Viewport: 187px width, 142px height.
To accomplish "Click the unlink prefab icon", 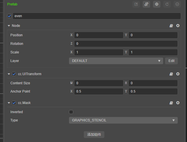I will (x=146, y=4).
